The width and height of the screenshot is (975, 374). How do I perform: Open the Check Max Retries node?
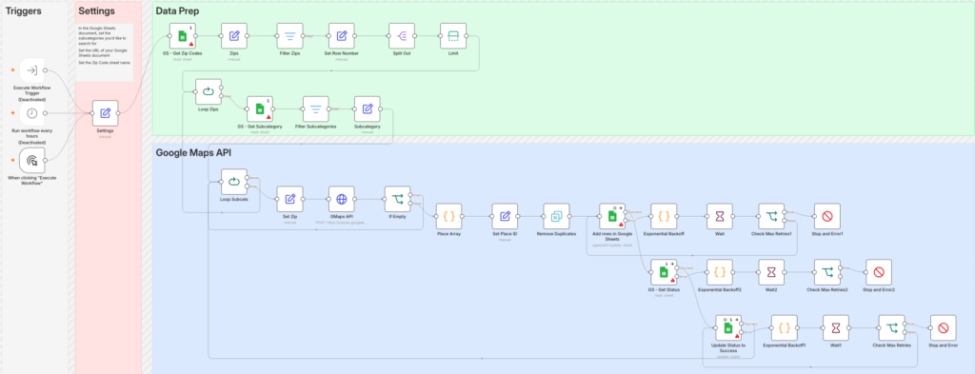[x=891, y=327]
